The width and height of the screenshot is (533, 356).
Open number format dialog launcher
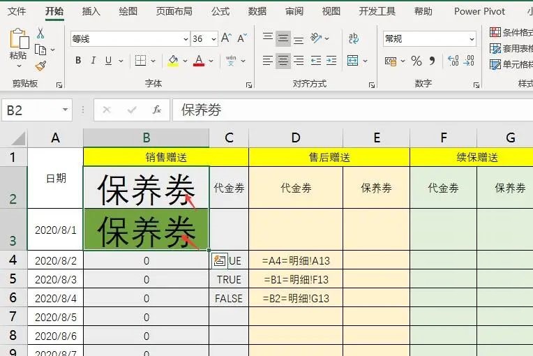(x=476, y=85)
